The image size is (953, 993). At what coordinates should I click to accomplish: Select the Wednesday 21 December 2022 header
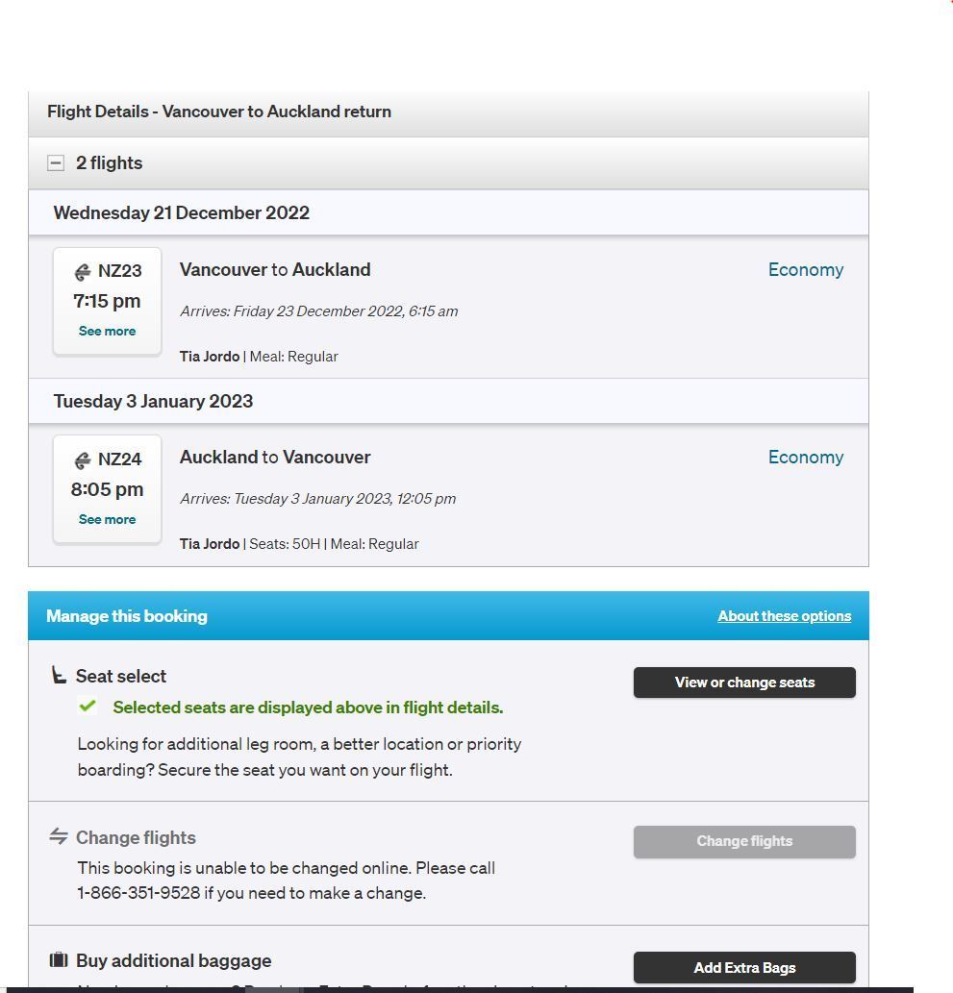pos(449,212)
